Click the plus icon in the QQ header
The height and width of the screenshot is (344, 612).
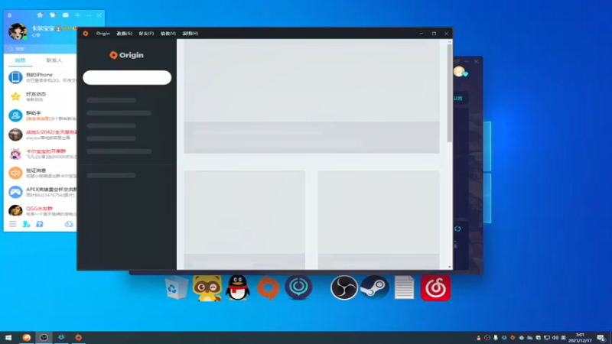click(x=77, y=15)
